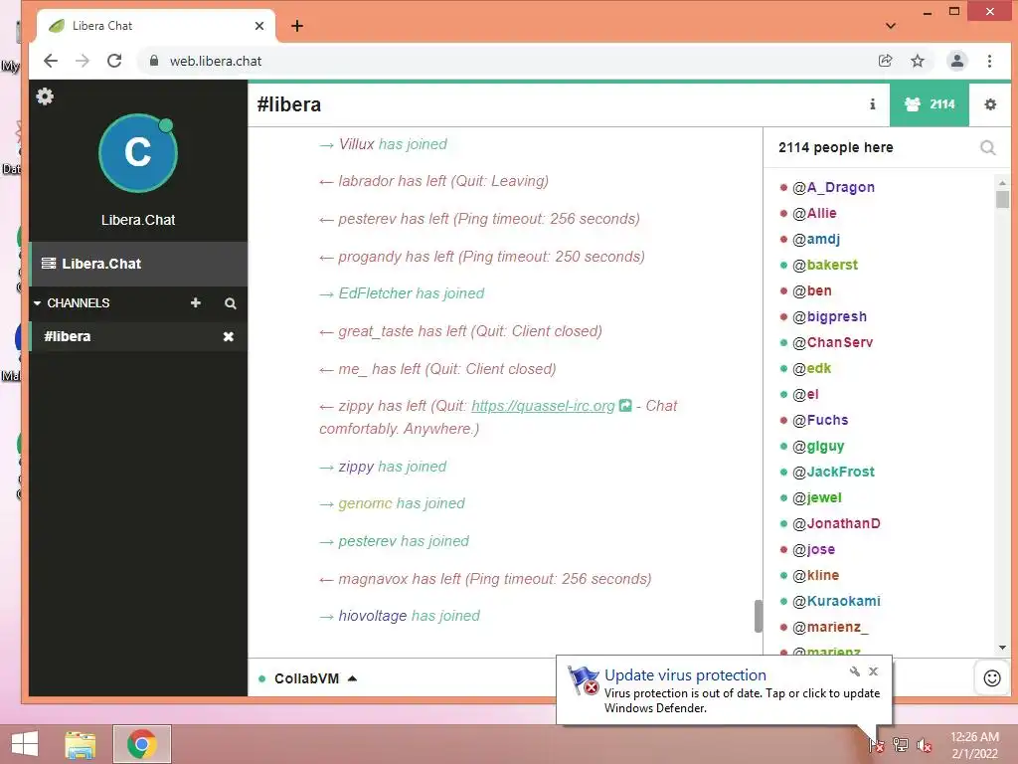The height and width of the screenshot is (764, 1018).
Task: Open Chrome three-dot menu
Action: pos(989,61)
